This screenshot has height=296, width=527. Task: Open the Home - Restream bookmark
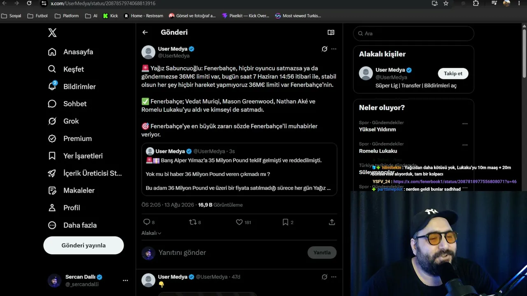(144, 16)
